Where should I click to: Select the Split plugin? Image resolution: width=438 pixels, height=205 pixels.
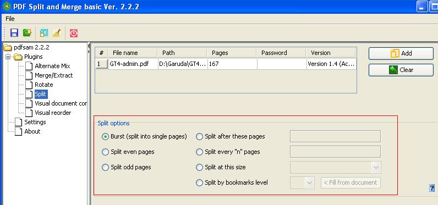pos(41,94)
